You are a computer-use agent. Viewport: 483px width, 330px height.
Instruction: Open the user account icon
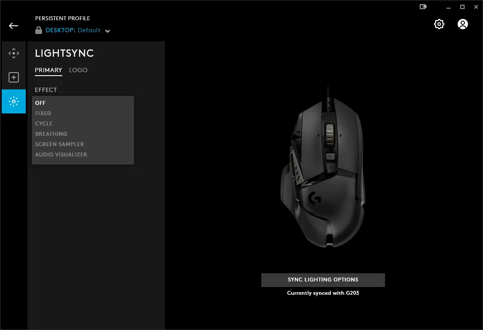click(x=462, y=24)
